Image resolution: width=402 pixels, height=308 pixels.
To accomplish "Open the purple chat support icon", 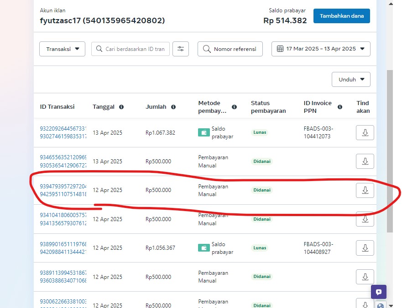I will point(378,292).
